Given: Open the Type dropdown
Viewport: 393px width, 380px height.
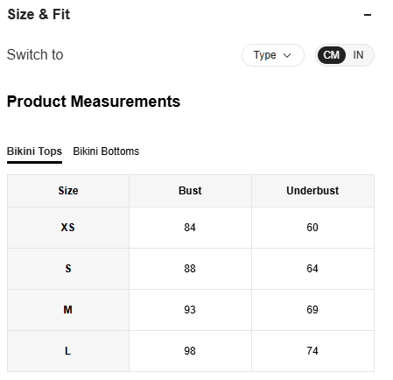Looking at the screenshot, I should [273, 55].
